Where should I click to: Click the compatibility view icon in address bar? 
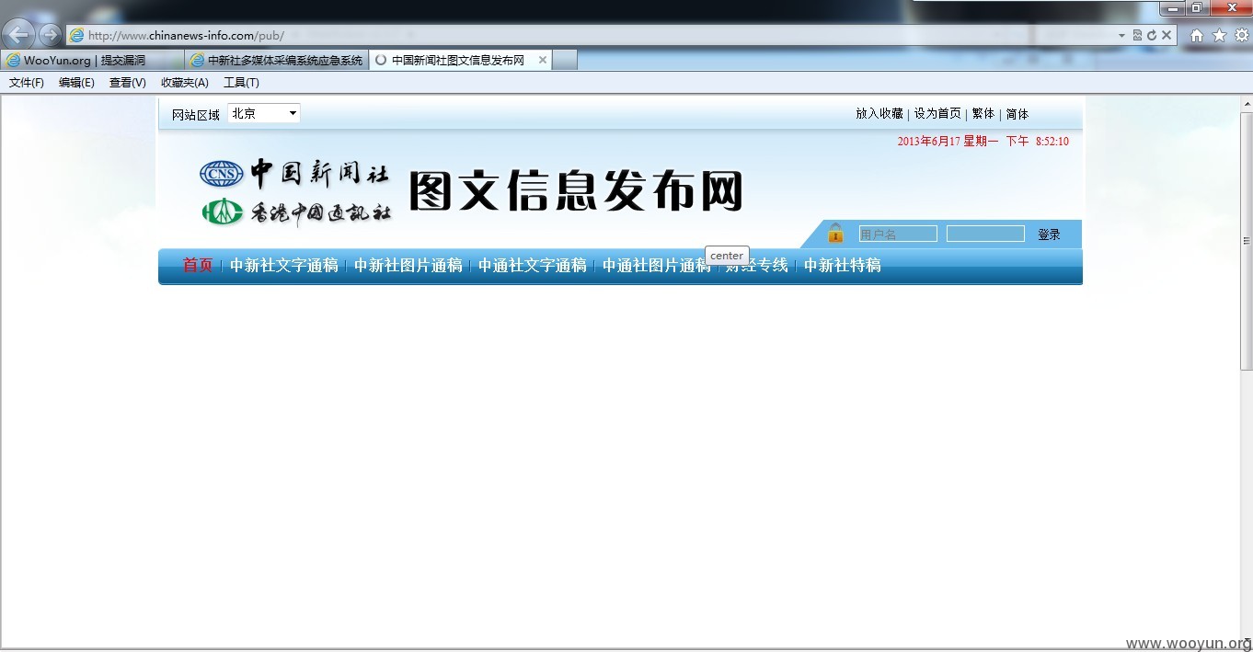pos(1138,35)
